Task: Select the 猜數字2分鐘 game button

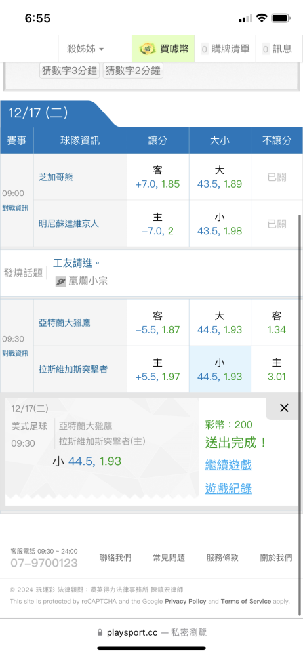Action: point(132,70)
